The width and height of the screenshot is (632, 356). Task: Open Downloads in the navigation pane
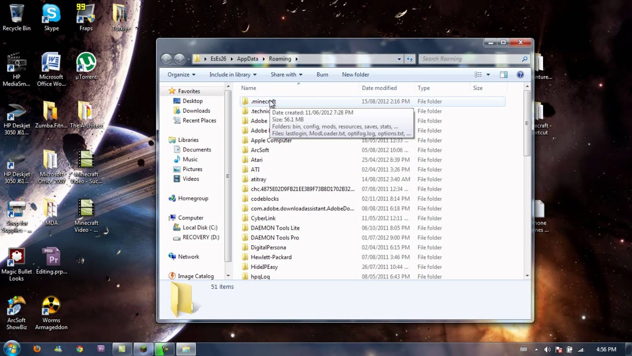pos(192,111)
